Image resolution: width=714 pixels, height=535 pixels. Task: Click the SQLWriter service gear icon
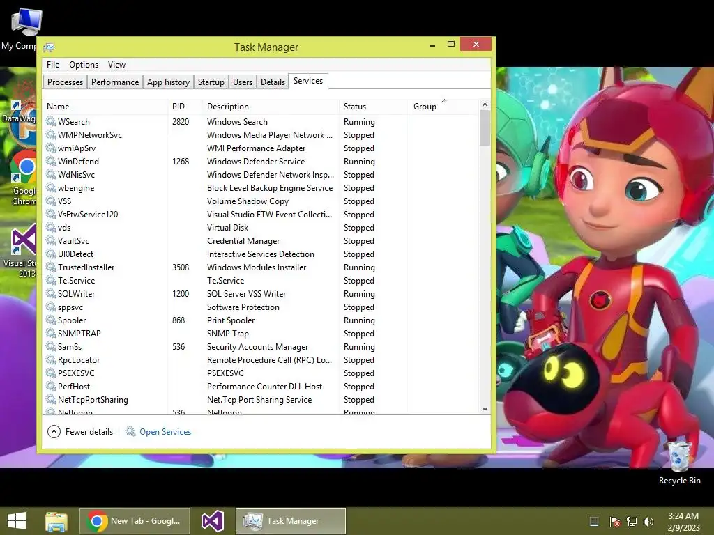click(x=50, y=293)
